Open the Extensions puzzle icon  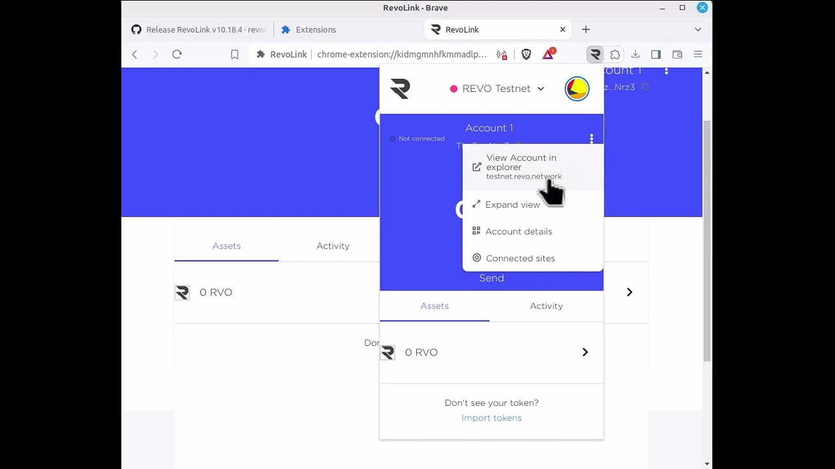click(x=615, y=55)
